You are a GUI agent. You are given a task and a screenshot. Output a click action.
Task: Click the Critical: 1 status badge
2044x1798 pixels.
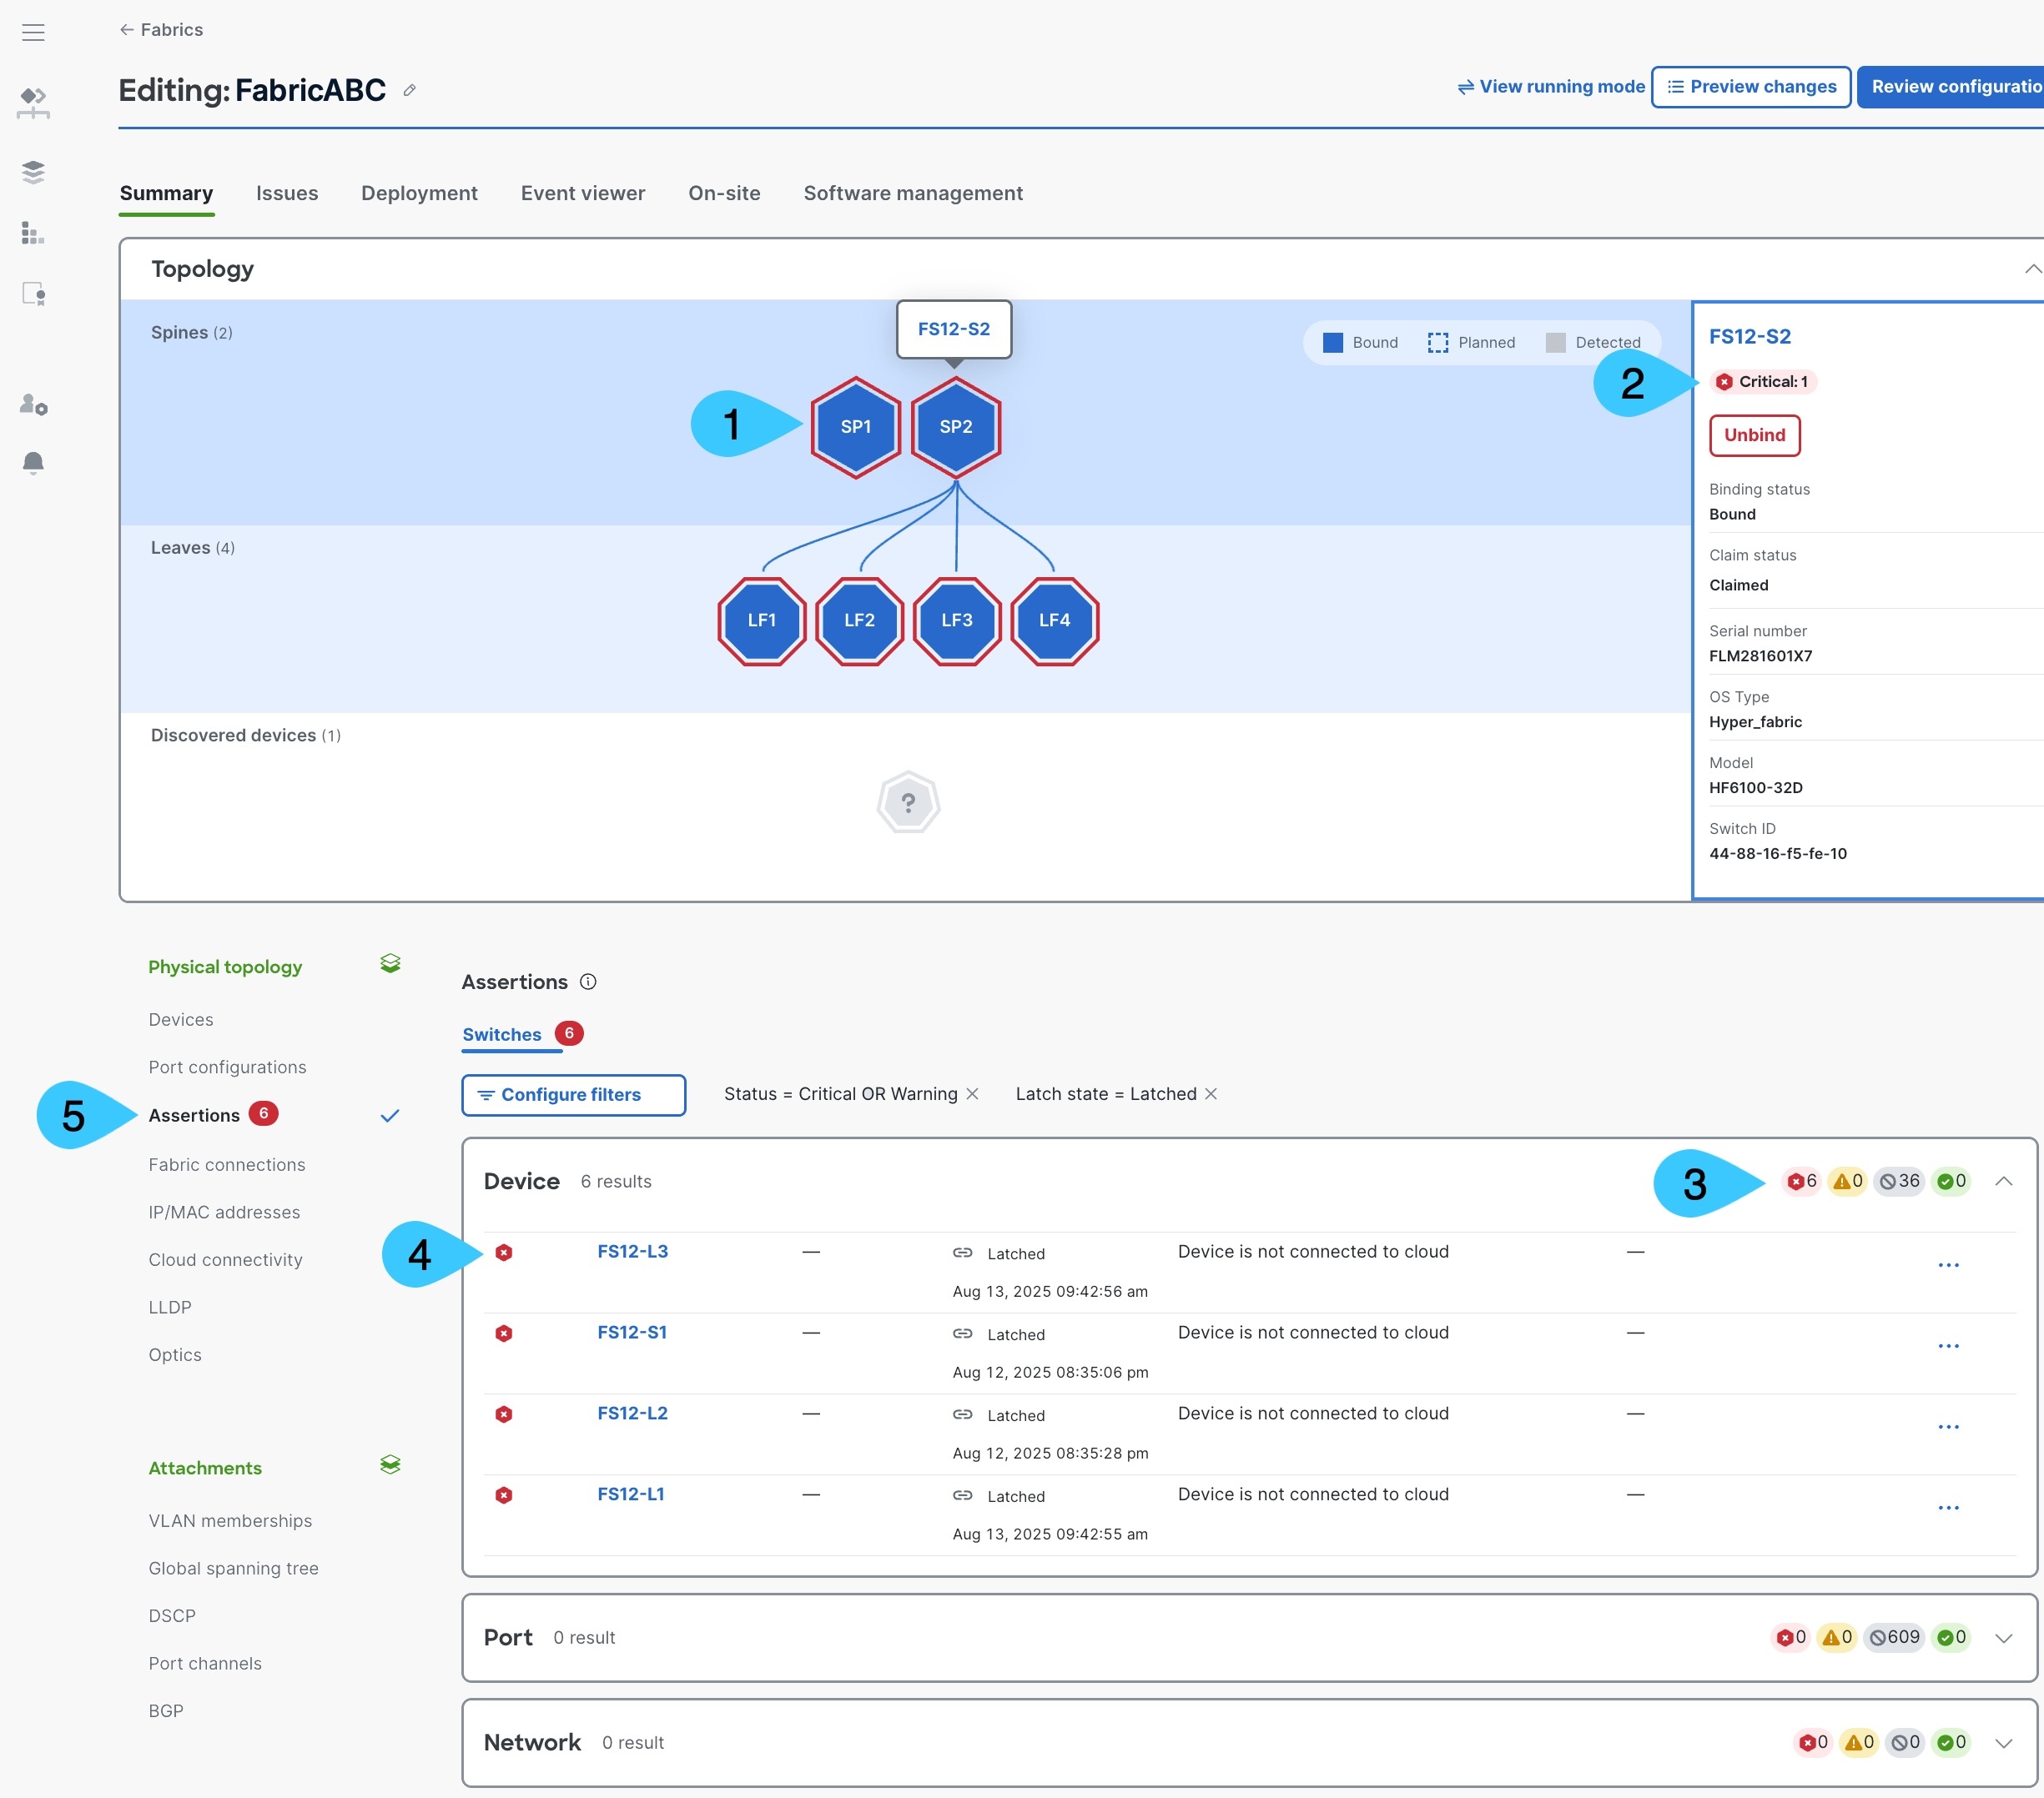pos(1762,382)
